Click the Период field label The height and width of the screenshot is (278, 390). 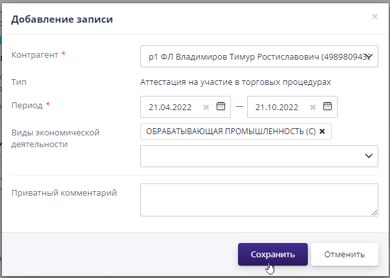tap(28, 105)
